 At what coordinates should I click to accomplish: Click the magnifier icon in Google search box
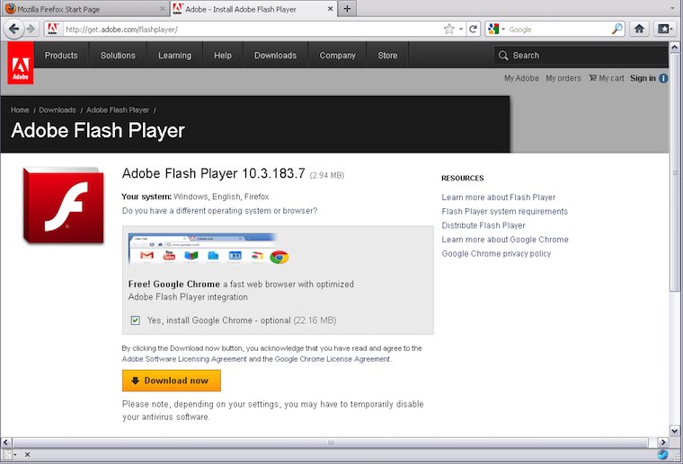pos(617,29)
